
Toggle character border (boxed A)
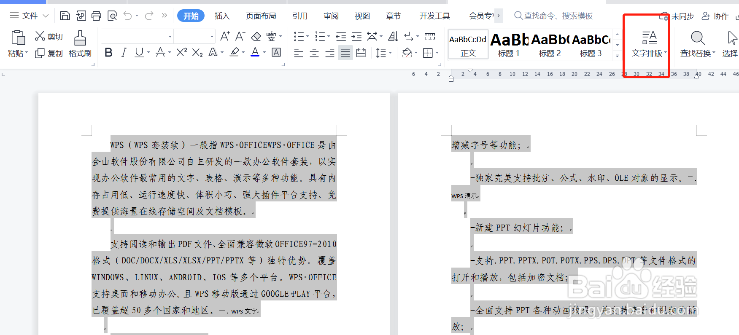pos(276,52)
